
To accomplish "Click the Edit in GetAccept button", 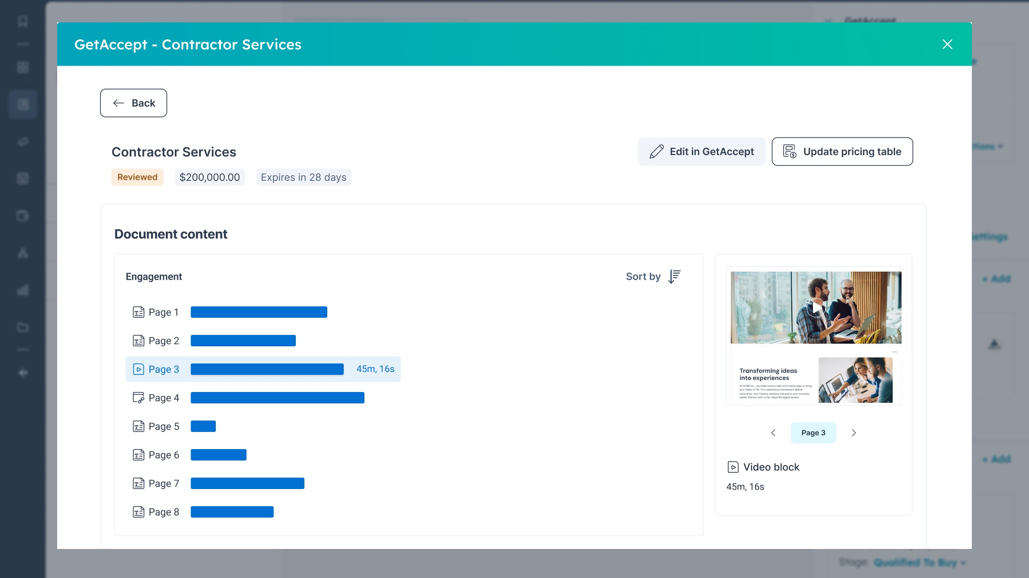I will 702,152.
